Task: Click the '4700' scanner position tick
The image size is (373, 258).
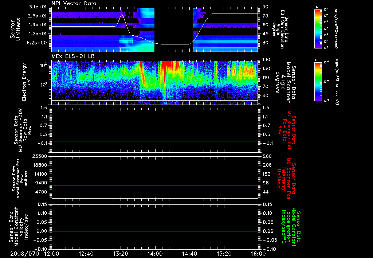Action: [41, 192]
